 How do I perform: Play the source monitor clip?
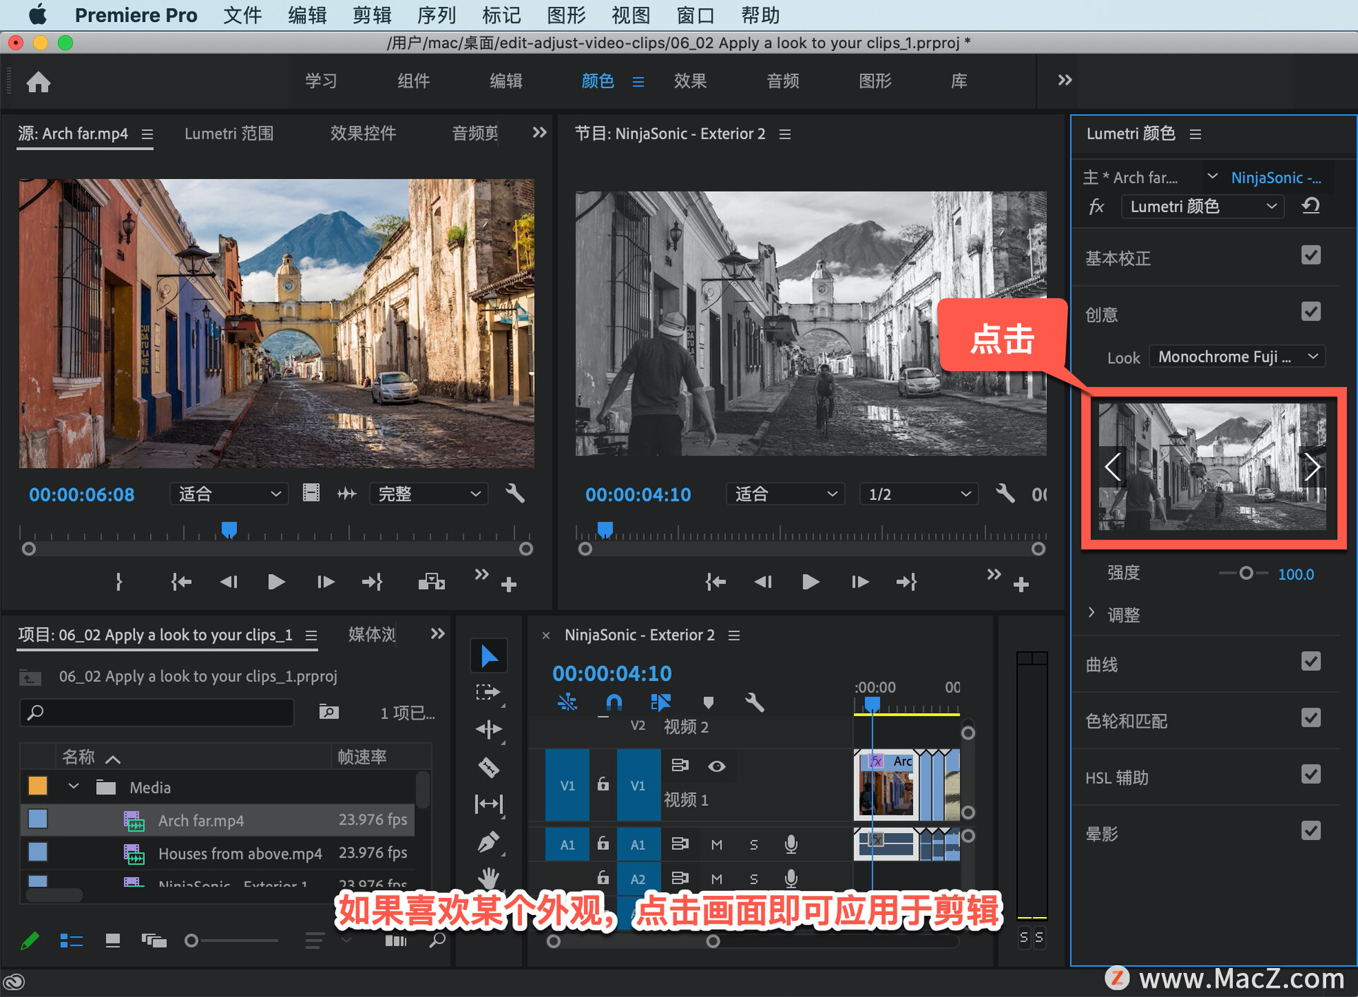coord(277,582)
